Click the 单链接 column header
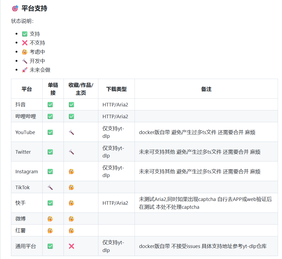Screen dimensions: 282x259 [x=53, y=89]
